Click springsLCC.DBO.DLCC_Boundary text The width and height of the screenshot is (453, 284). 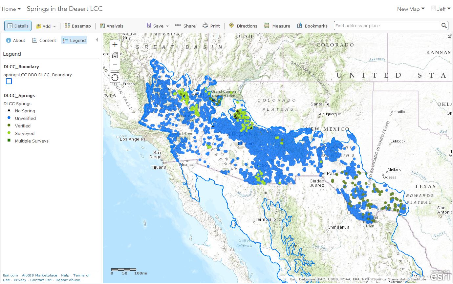click(38, 75)
